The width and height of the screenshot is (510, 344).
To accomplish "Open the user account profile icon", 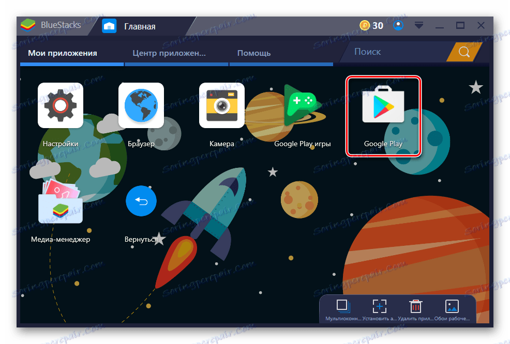I will point(398,25).
